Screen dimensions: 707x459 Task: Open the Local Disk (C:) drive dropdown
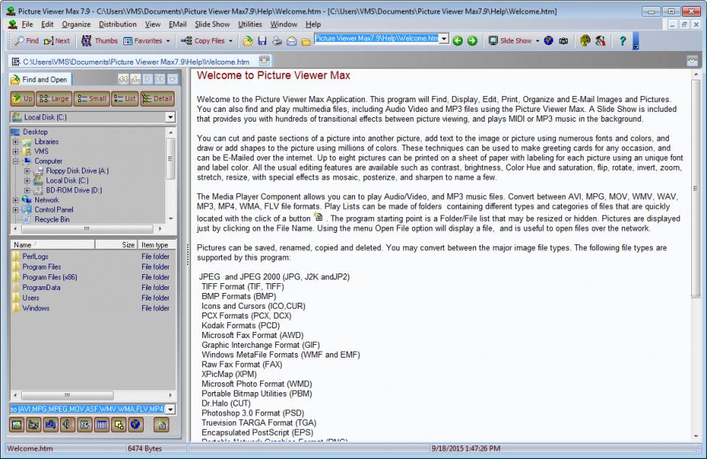pyautogui.click(x=170, y=117)
